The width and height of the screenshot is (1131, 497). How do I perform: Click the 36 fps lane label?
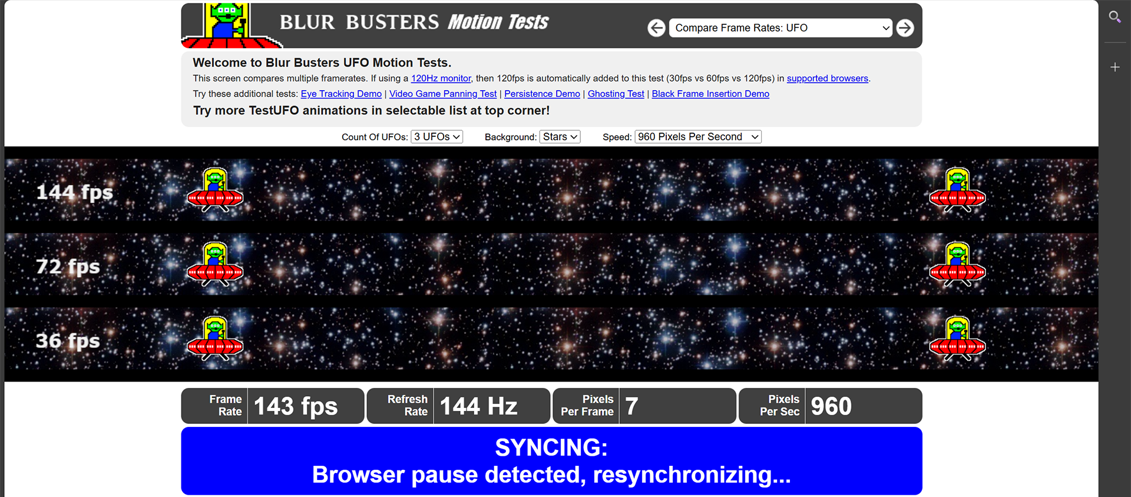(x=68, y=341)
